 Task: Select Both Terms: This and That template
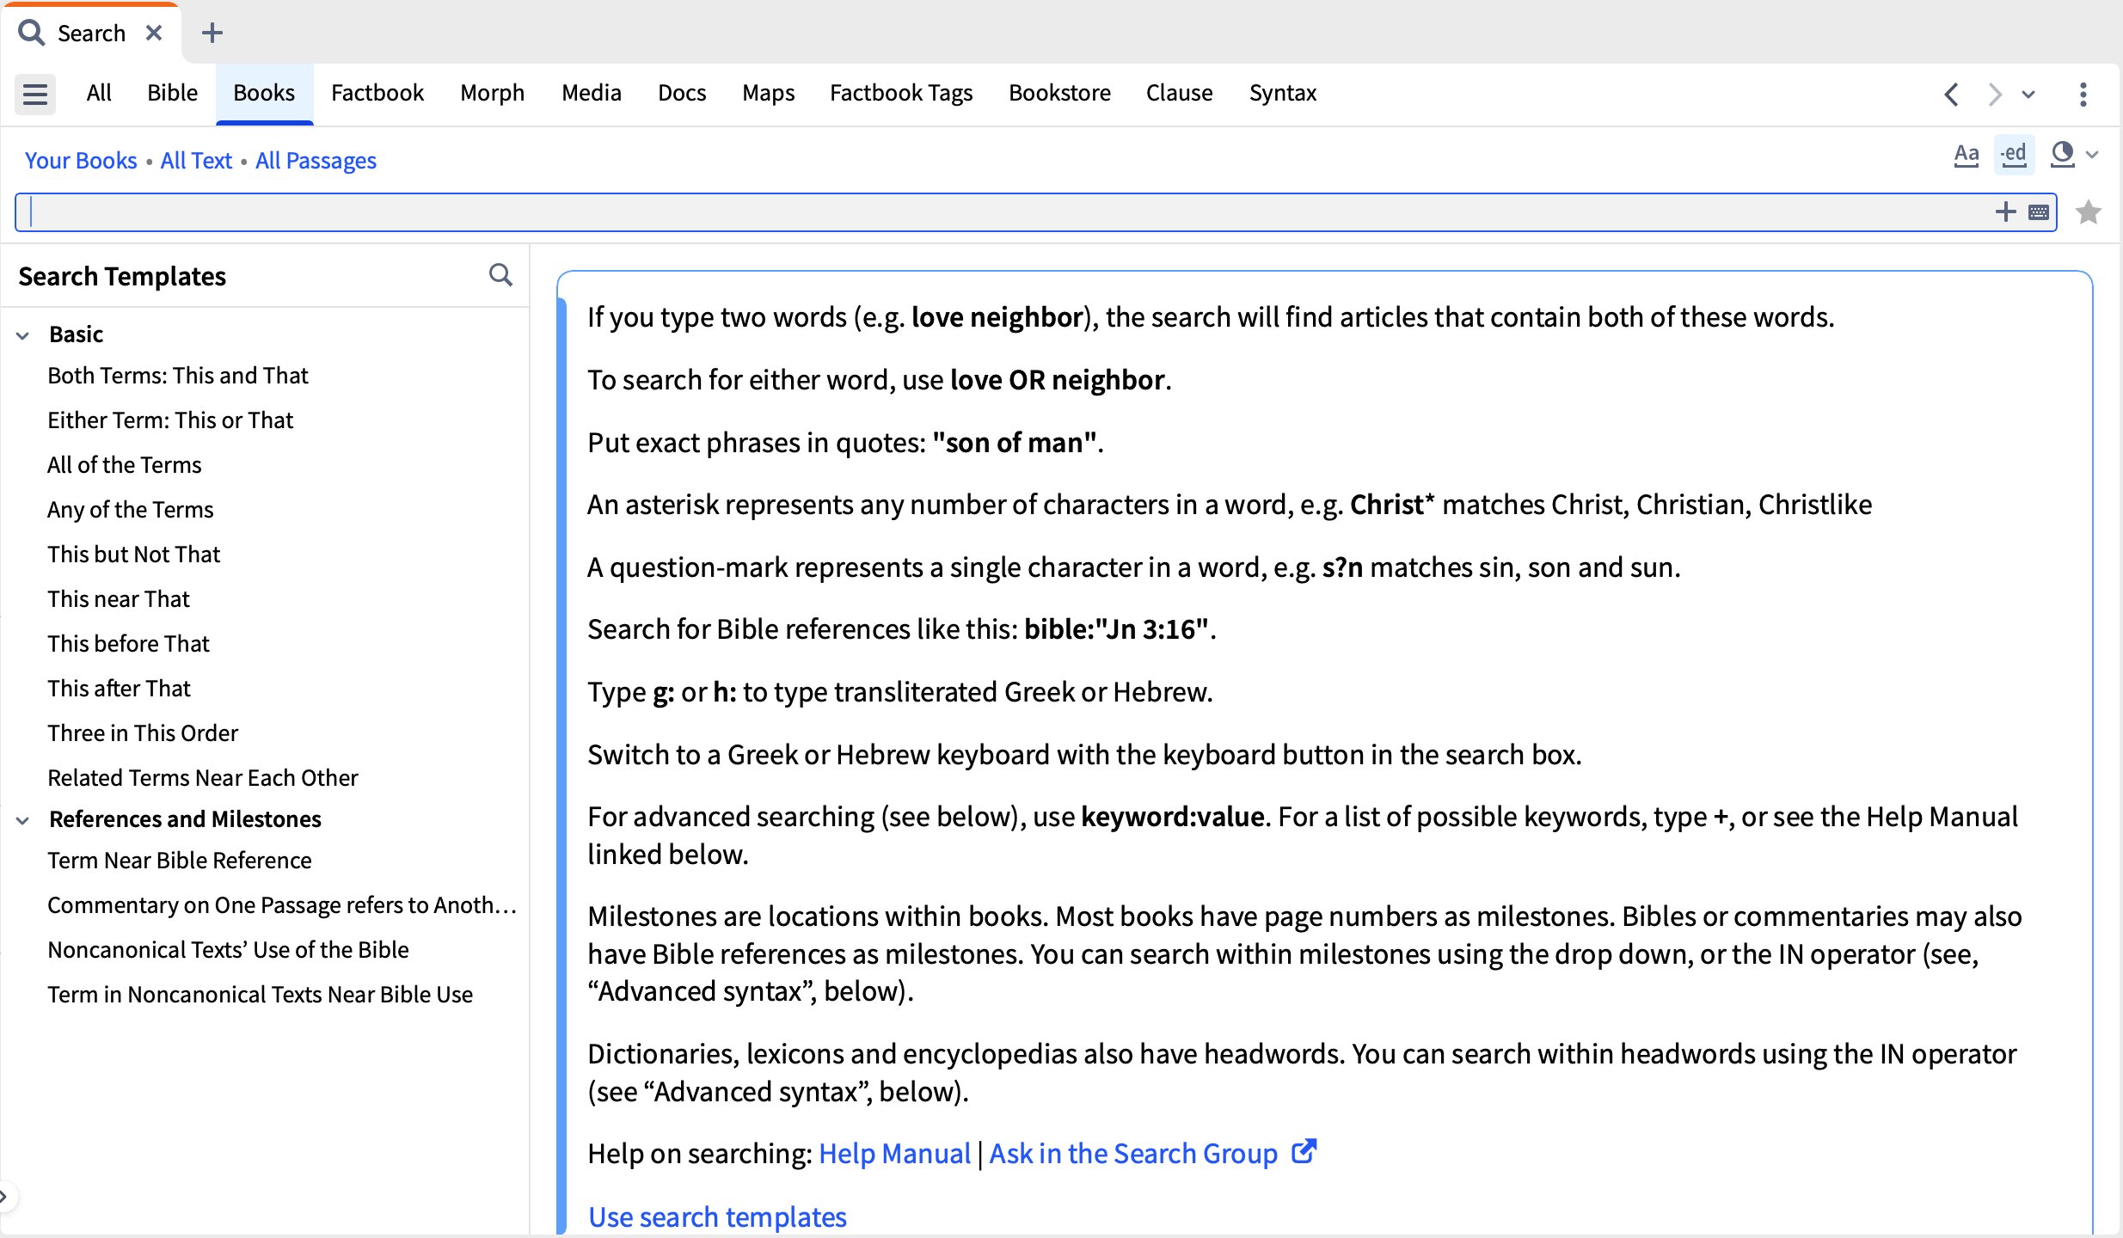point(178,376)
